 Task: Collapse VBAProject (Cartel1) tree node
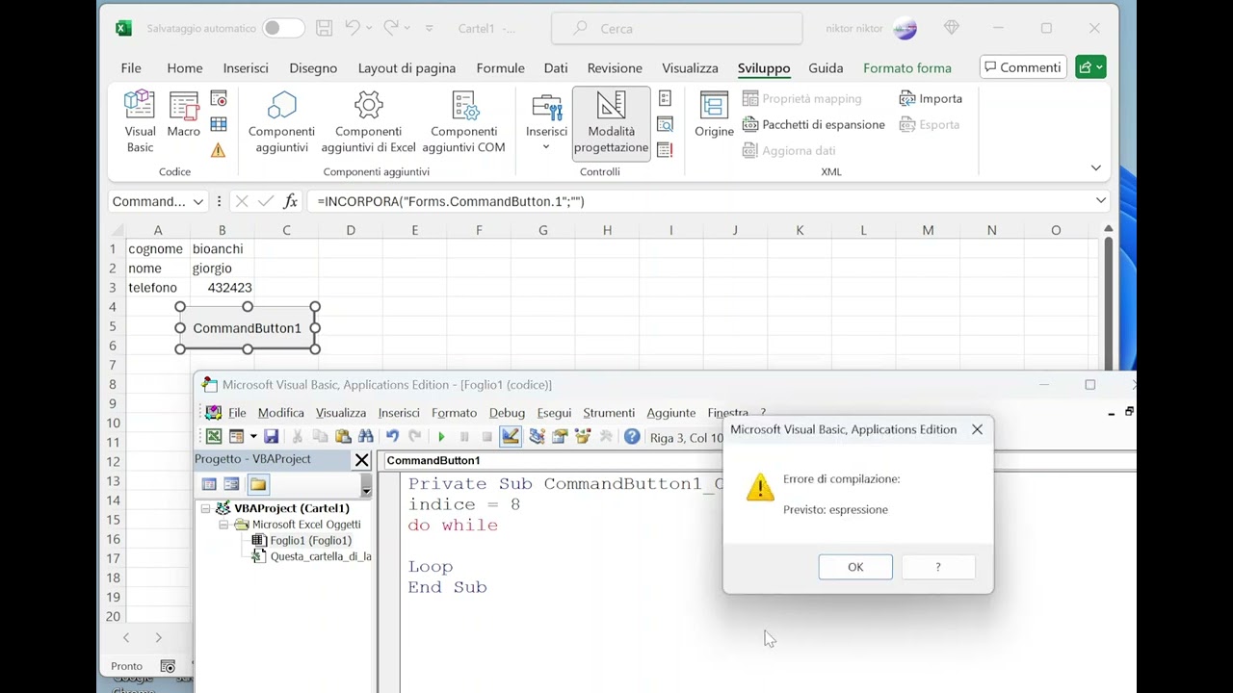pos(205,508)
